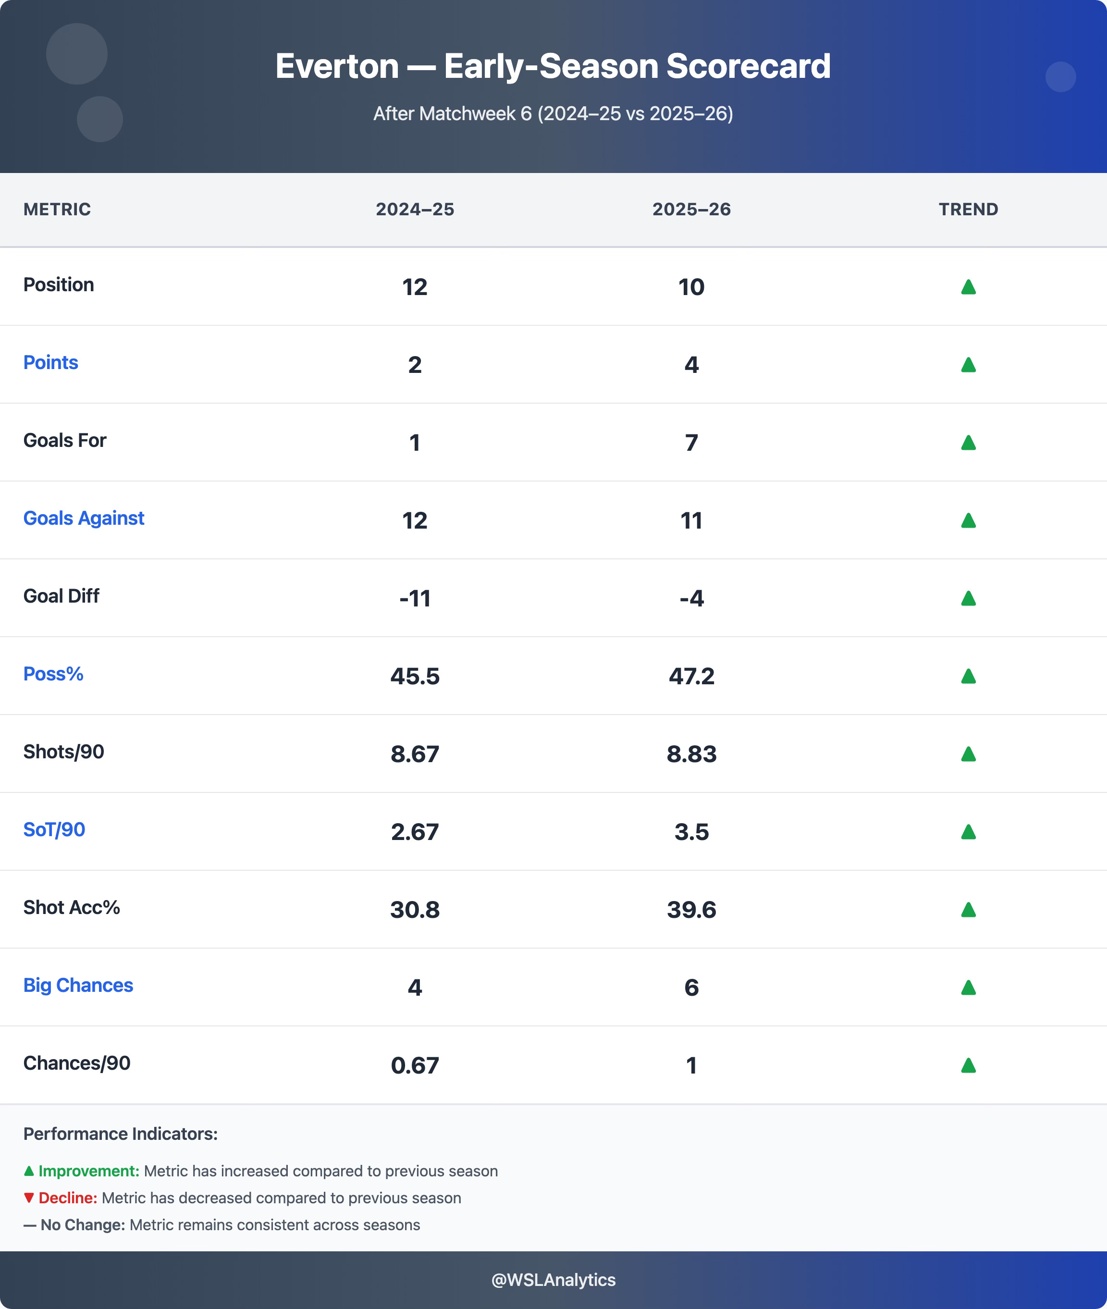Click the 2024–25 column header
Viewport: 1107px width, 1309px height.
pos(415,210)
